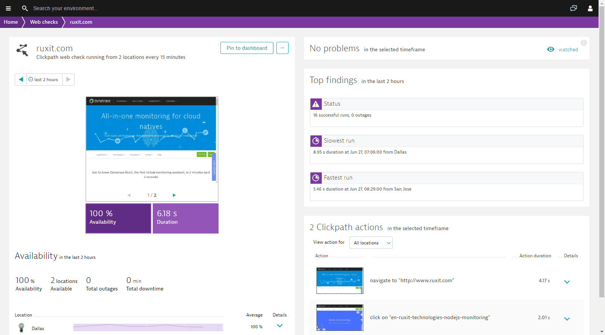Image resolution: width=605 pixels, height=335 pixels.
Task: Open the more options ellipsis button
Action: [282, 48]
